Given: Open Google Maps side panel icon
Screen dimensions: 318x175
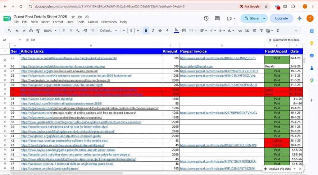Looking at the screenshot, I should 312,81.
